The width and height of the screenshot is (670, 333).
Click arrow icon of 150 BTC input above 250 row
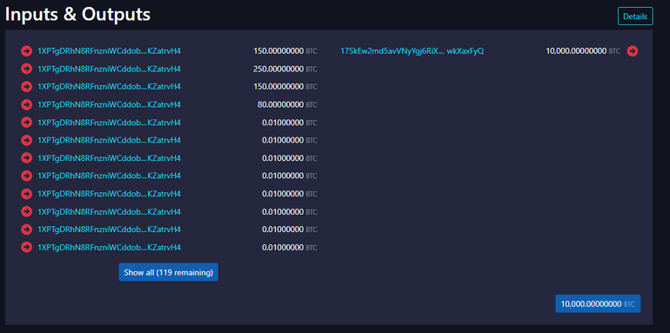[26, 51]
